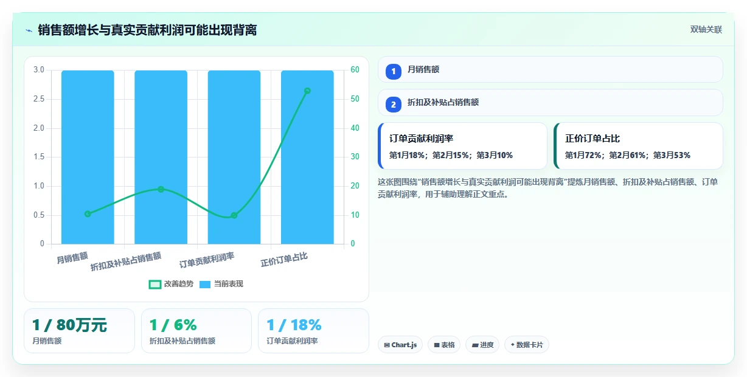Screen dimensions: 747x377
Task: Click the blue 当前表现 legend swatch
Action: coord(206,284)
